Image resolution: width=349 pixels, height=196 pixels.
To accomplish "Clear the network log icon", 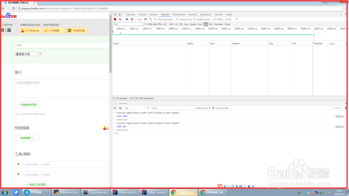I will point(120,19).
